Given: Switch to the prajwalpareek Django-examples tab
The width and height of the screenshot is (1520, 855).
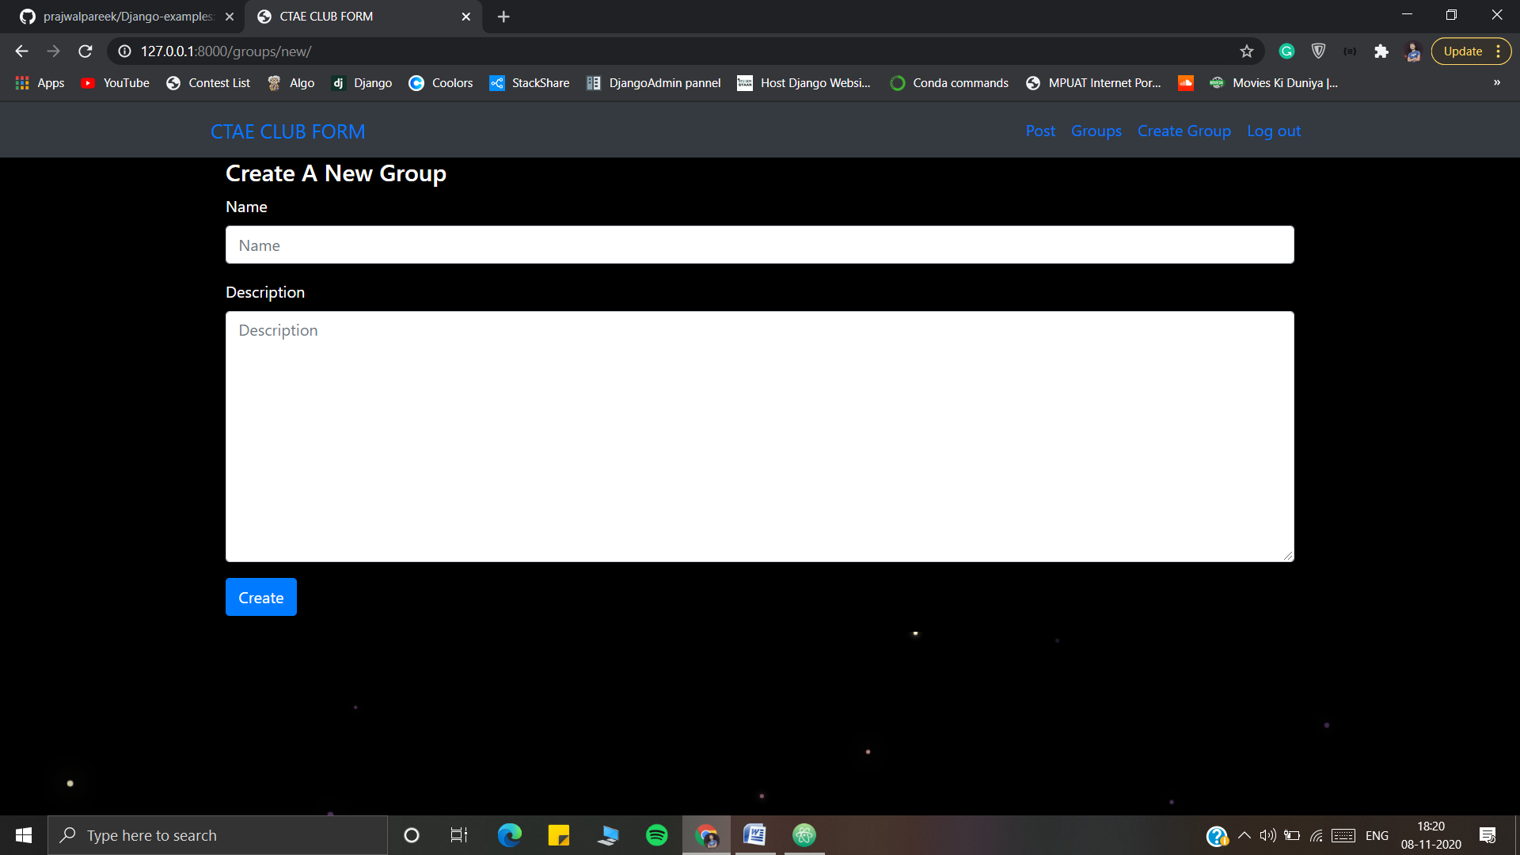Looking at the screenshot, I should (x=127, y=16).
